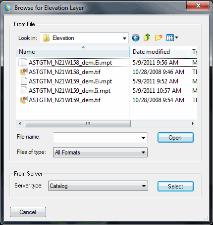Click the Cancel button
This screenshot has width=213, height=225.
tap(28, 212)
